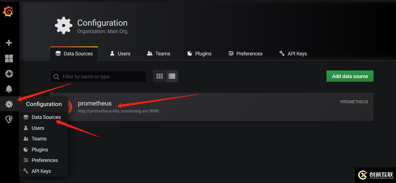Open Alerting via the bell icon
Screen dimensions: 396x183
coord(9,89)
